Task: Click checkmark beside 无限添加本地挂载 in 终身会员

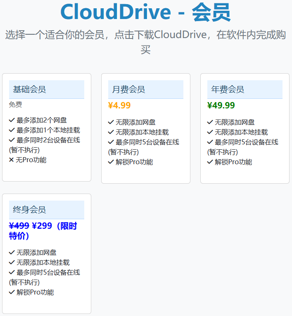Action: (12, 262)
